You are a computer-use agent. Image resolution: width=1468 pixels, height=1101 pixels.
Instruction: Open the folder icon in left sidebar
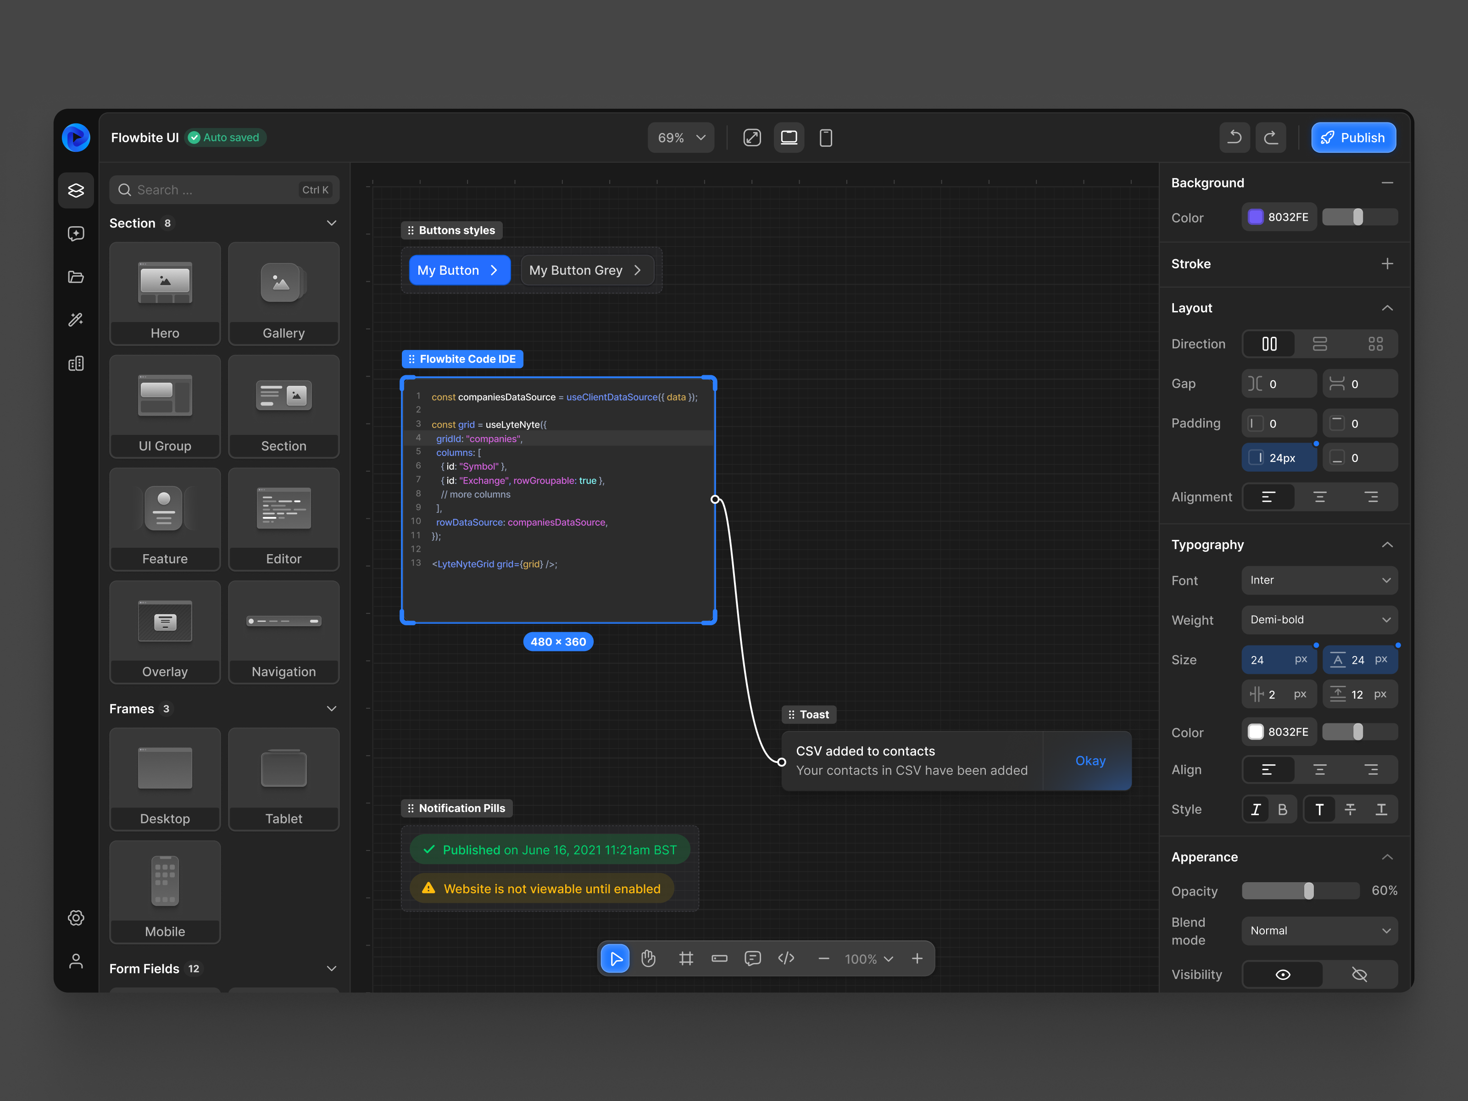(x=76, y=277)
